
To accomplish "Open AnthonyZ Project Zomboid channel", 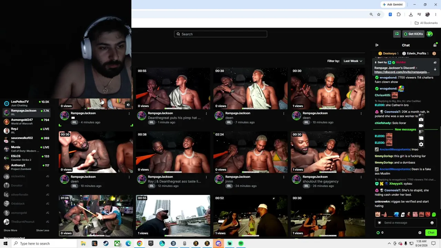I will click(x=27, y=167).
